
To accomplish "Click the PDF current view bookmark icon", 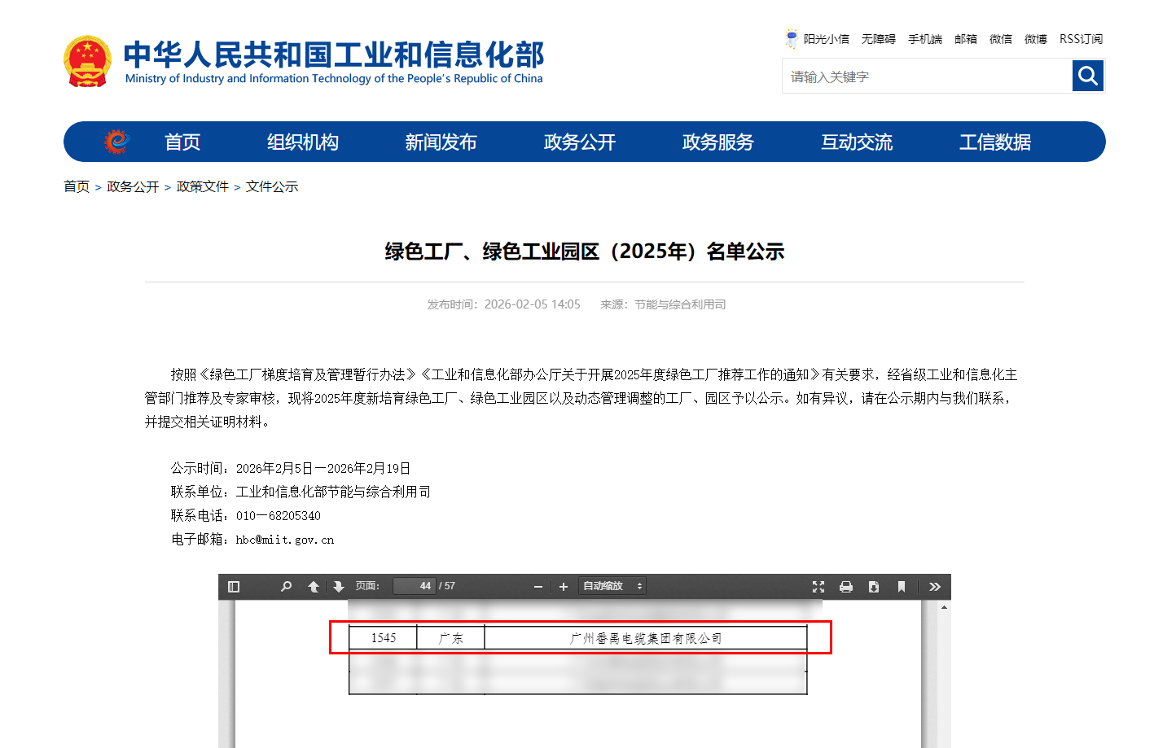I will [x=902, y=587].
